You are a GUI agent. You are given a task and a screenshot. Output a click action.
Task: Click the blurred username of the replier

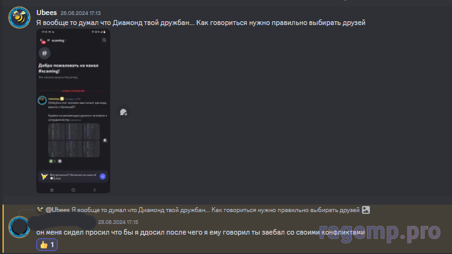click(x=63, y=222)
